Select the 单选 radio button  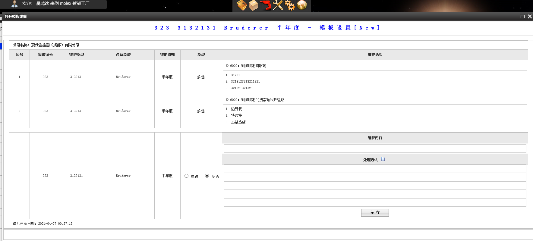pos(186,176)
